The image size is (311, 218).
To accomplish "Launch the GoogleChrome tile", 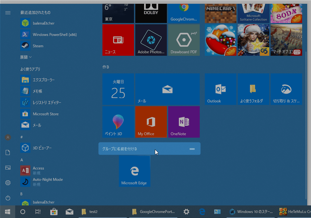I will pos(184,13).
